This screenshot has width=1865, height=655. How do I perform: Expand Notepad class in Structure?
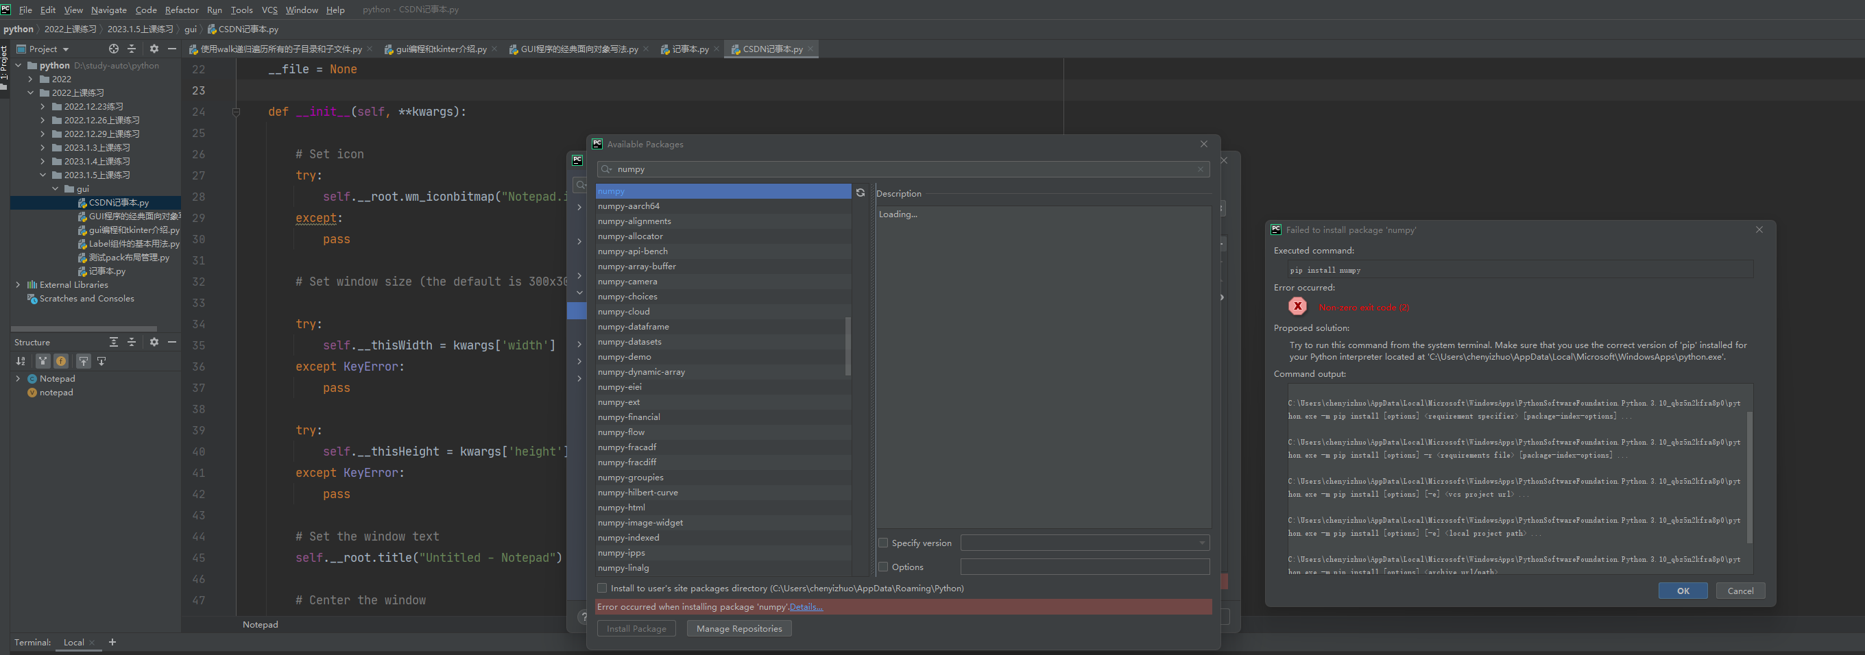[18, 378]
